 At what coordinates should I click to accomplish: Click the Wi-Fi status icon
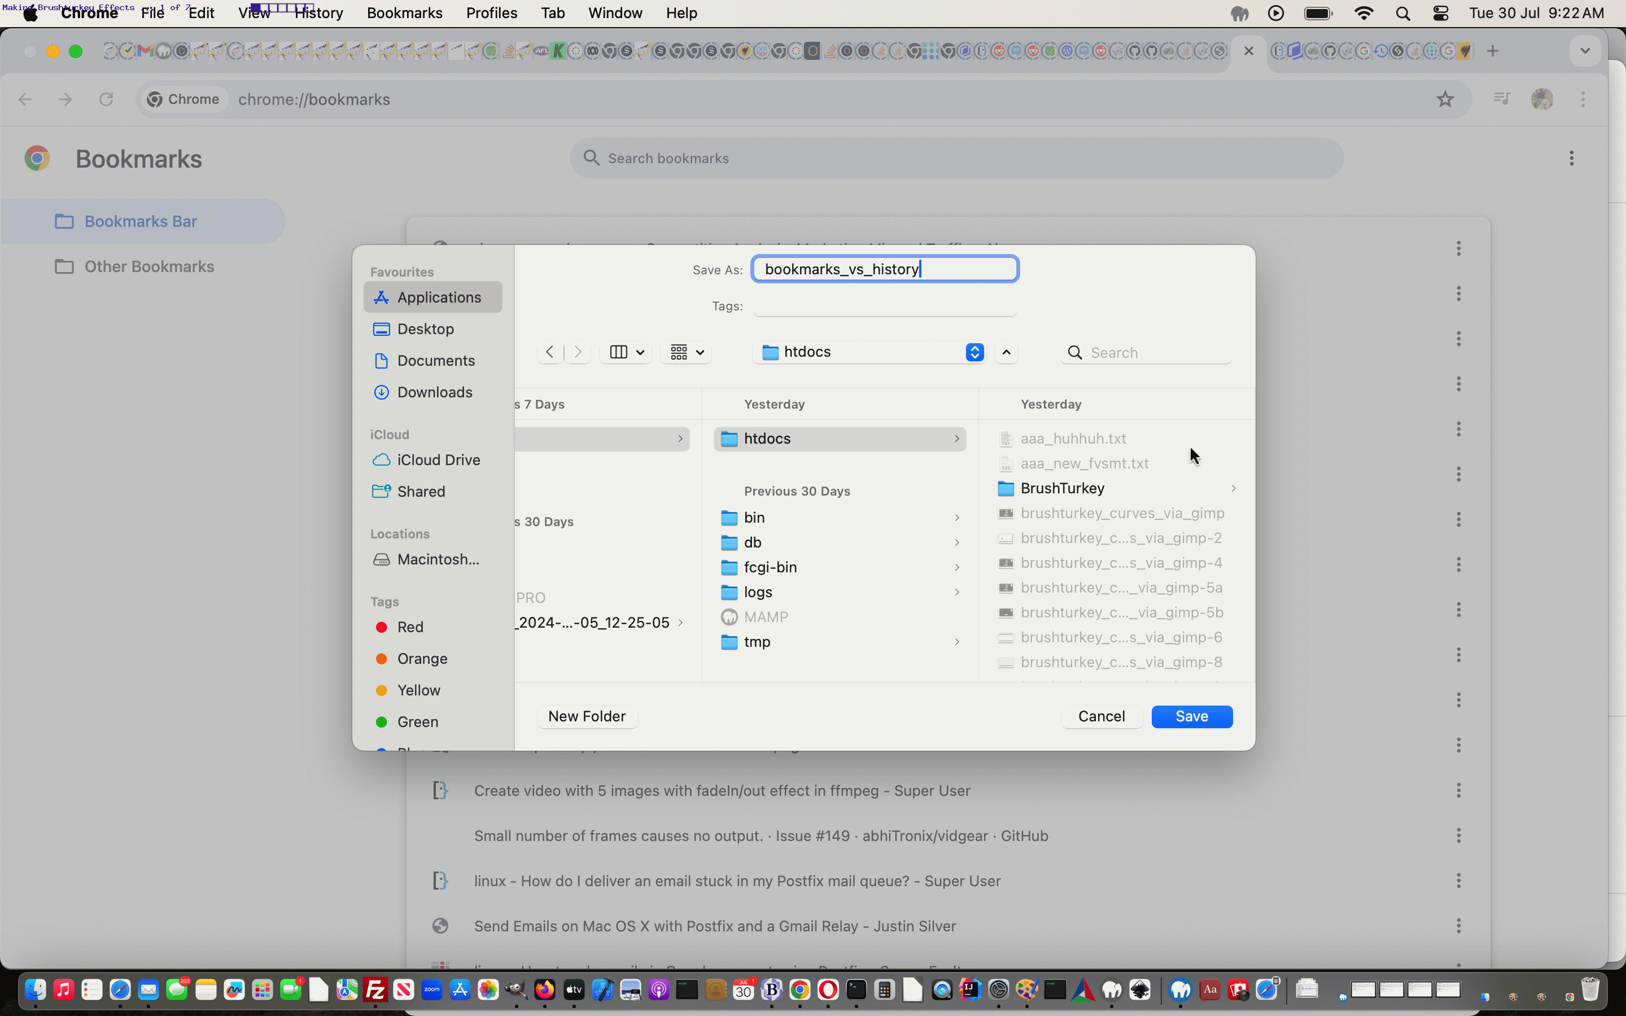[x=1363, y=14]
